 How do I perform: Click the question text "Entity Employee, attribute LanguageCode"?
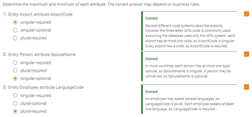tap(46, 87)
